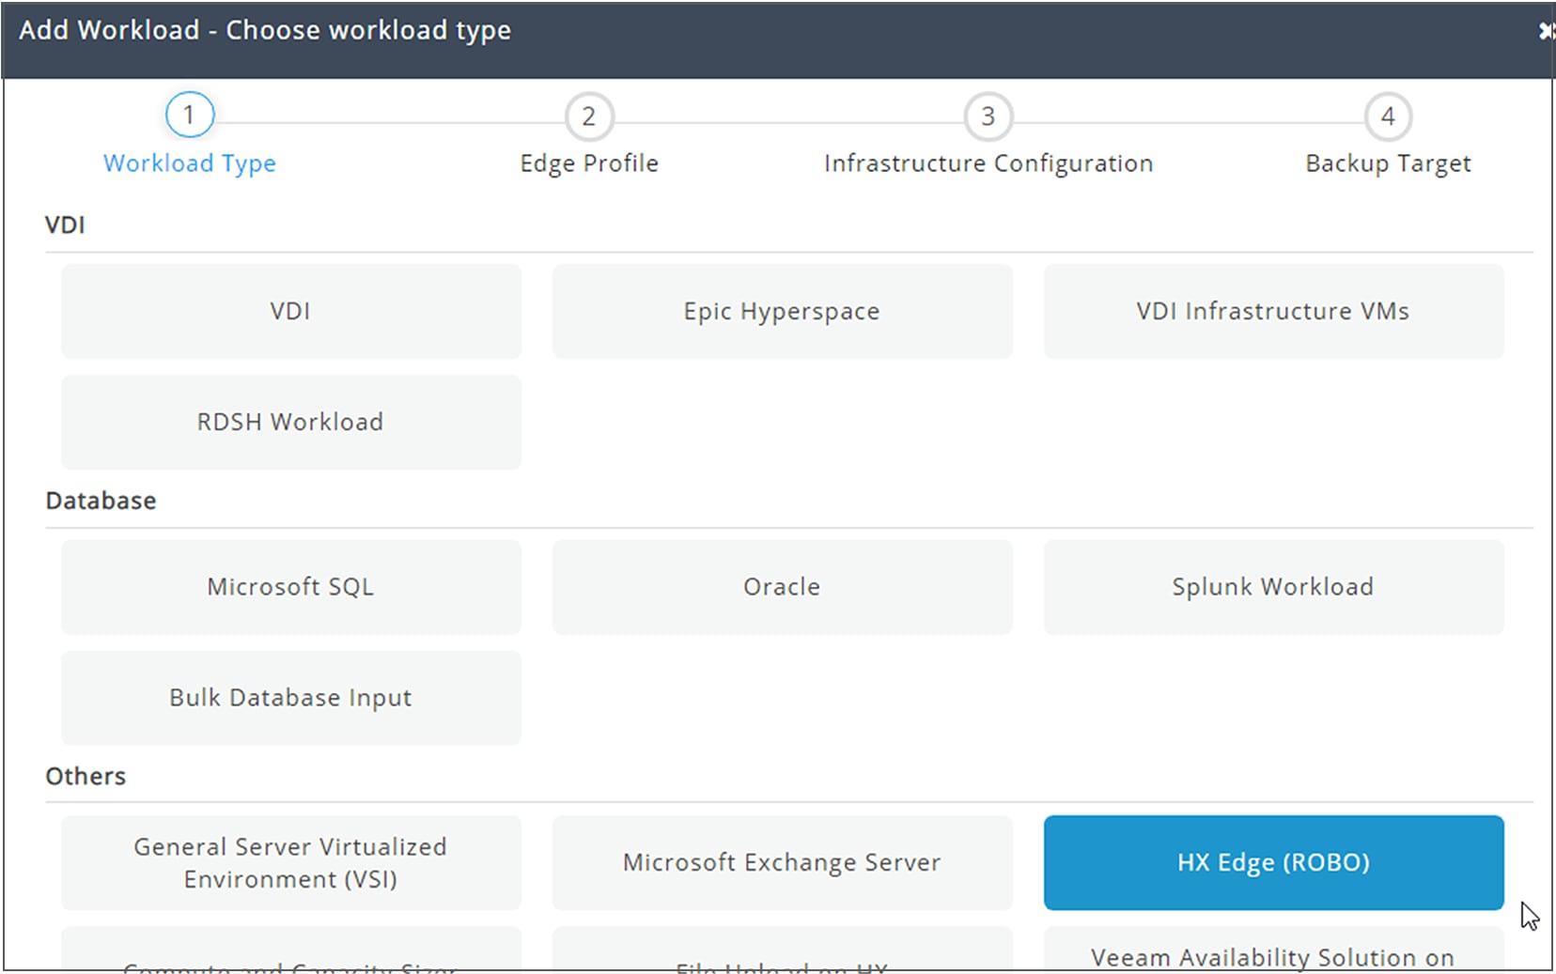Click the Add Workload dialog title
This screenshot has width=1556, height=974.
tap(265, 30)
